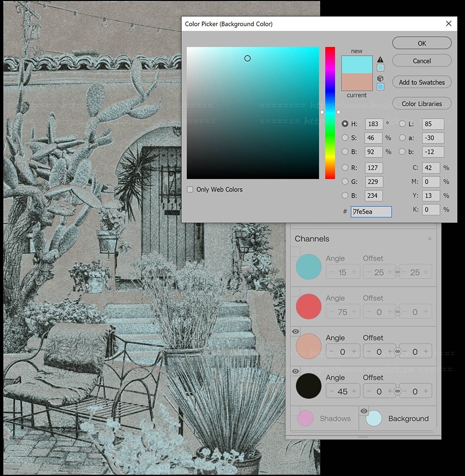Select the G green radio button
Image resolution: width=465 pixels, height=476 pixels.
pos(345,182)
